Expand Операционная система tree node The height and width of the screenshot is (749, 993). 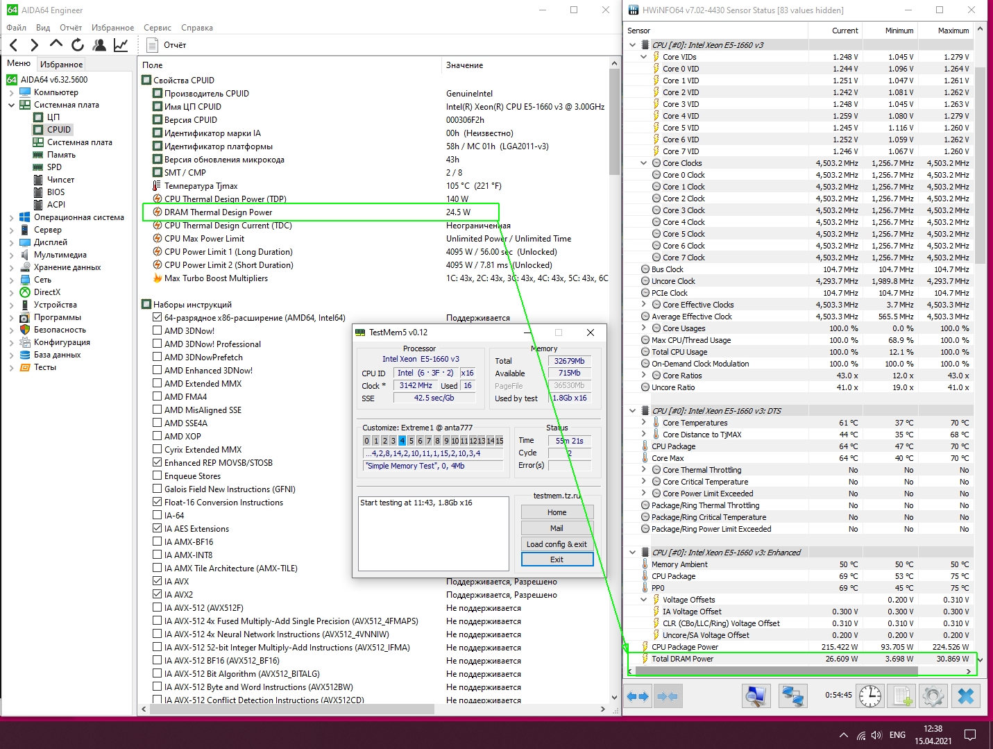[x=11, y=217]
